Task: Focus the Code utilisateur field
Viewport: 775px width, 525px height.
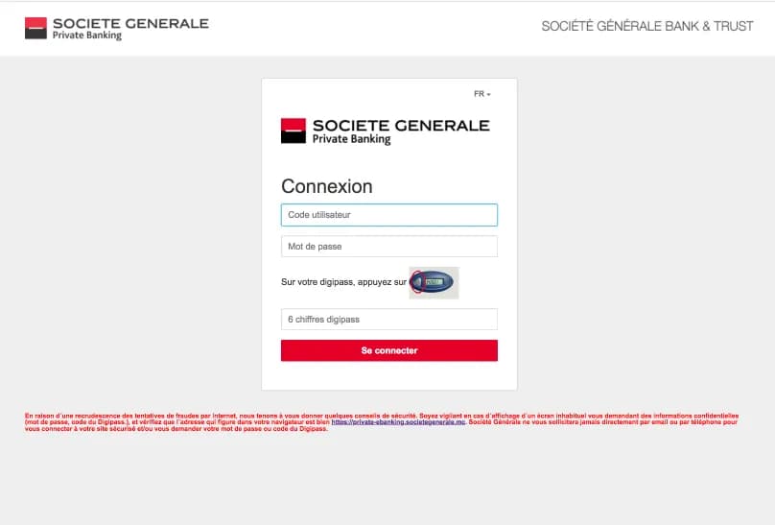Action: pyautogui.click(x=388, y=215)
